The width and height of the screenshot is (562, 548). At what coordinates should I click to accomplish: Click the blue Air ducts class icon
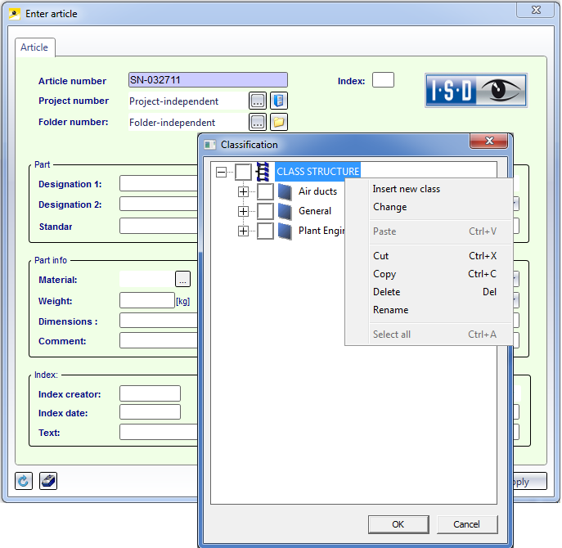(285, 191)
